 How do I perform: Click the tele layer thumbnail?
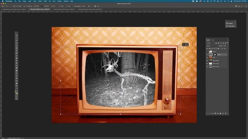pyautogui.click(x=210, y=58)
